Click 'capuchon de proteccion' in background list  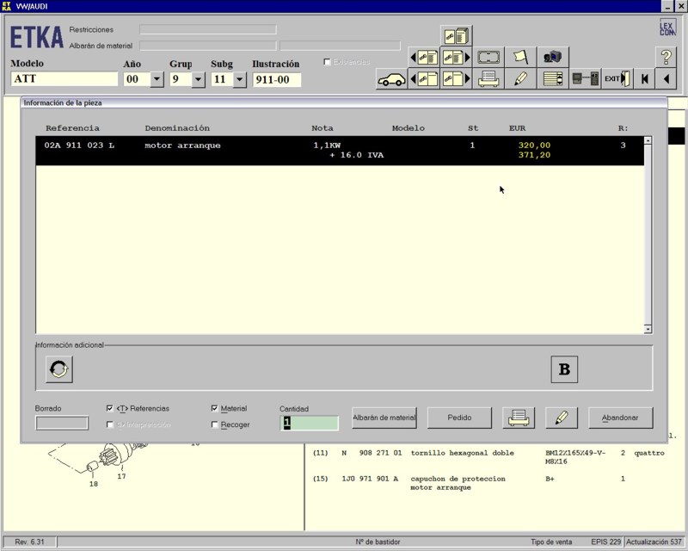[458, 479]
